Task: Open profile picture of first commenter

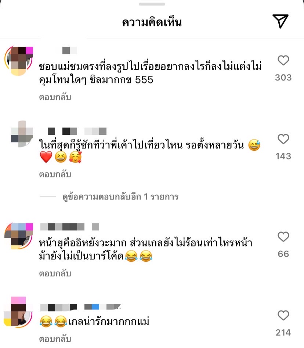Action: 19,61
